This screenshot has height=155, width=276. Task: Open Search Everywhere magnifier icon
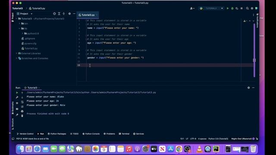[x=247, y=8]
